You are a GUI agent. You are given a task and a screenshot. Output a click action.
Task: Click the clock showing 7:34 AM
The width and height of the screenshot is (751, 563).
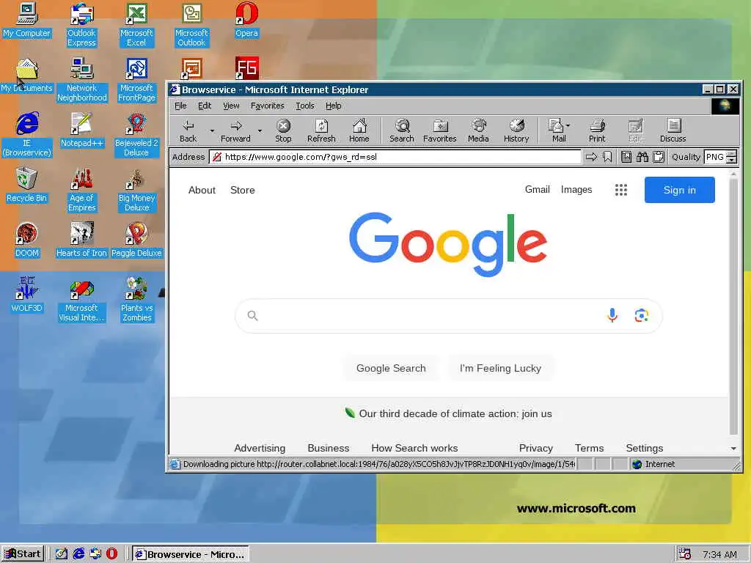click(x=719, y=554)
